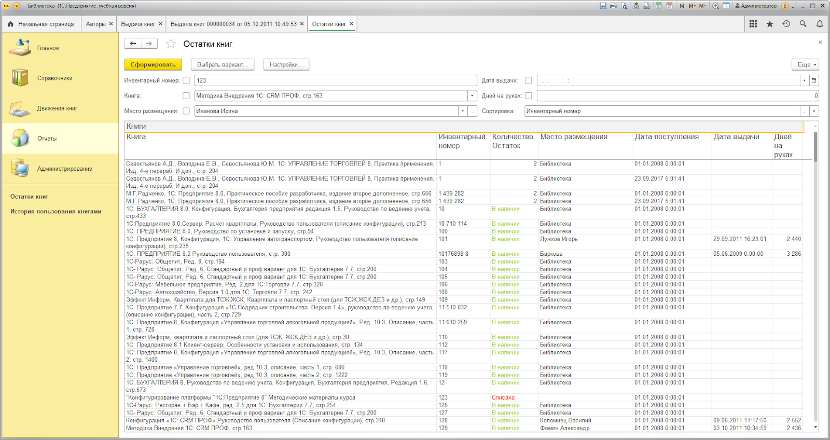Click the Save (diskette) icon in title bar
This screenshot has height=440, width=830.
click(603, 6)
